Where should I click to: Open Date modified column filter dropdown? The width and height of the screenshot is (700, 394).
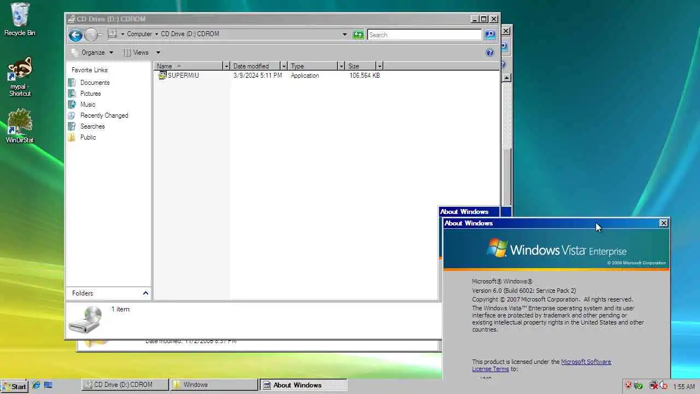click(283, 66)
